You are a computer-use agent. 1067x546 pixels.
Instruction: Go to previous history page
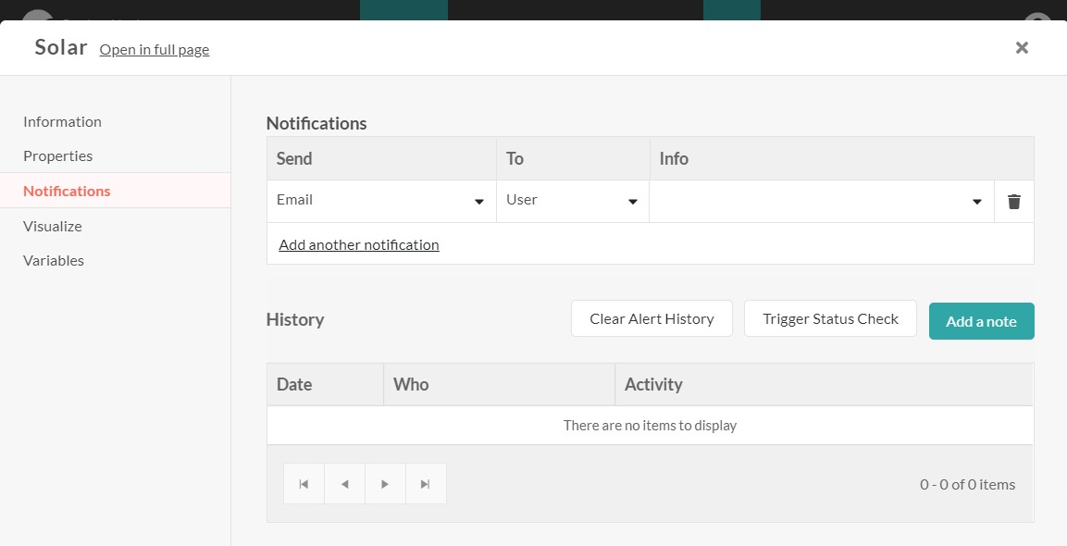click(344, 483)
